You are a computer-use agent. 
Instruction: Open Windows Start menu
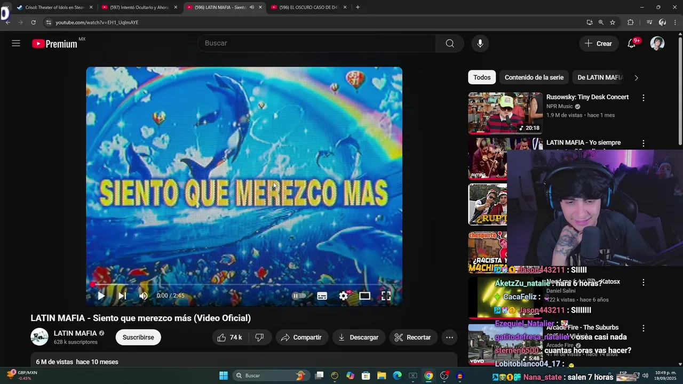224,375
